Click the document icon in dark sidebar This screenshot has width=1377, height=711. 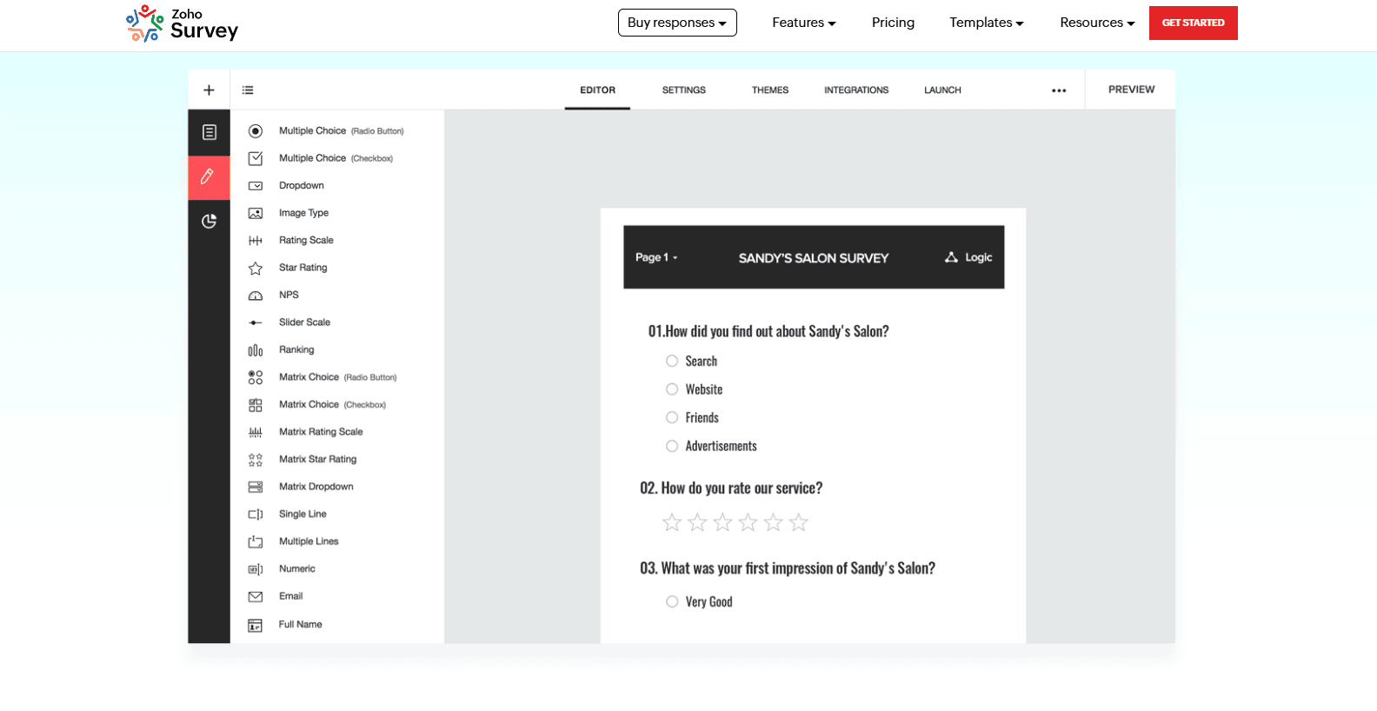tap(209, 132)
